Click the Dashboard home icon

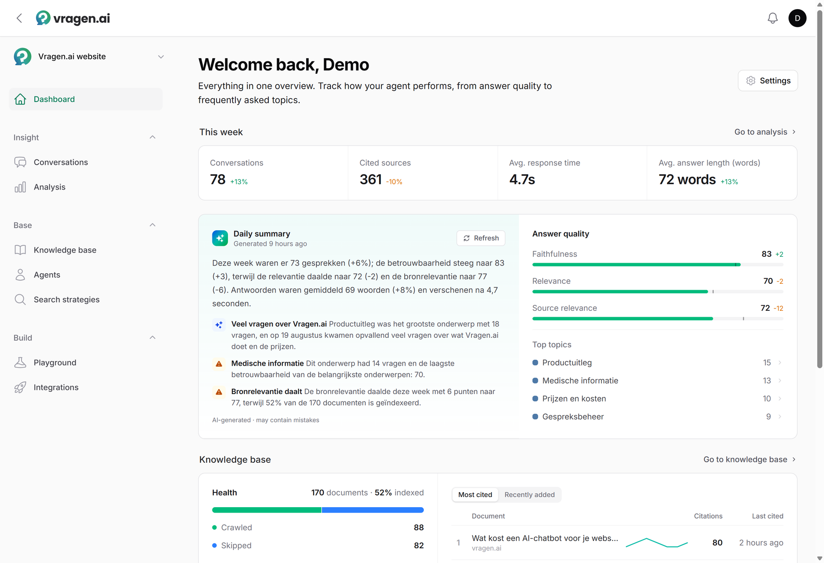[20, 99]
